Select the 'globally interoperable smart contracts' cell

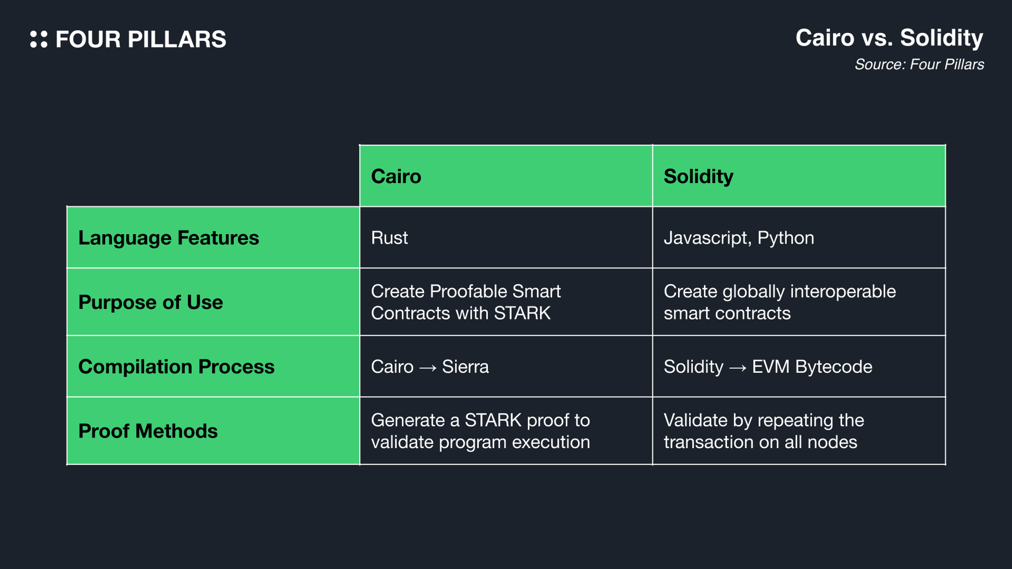click(x=798, y=302)
